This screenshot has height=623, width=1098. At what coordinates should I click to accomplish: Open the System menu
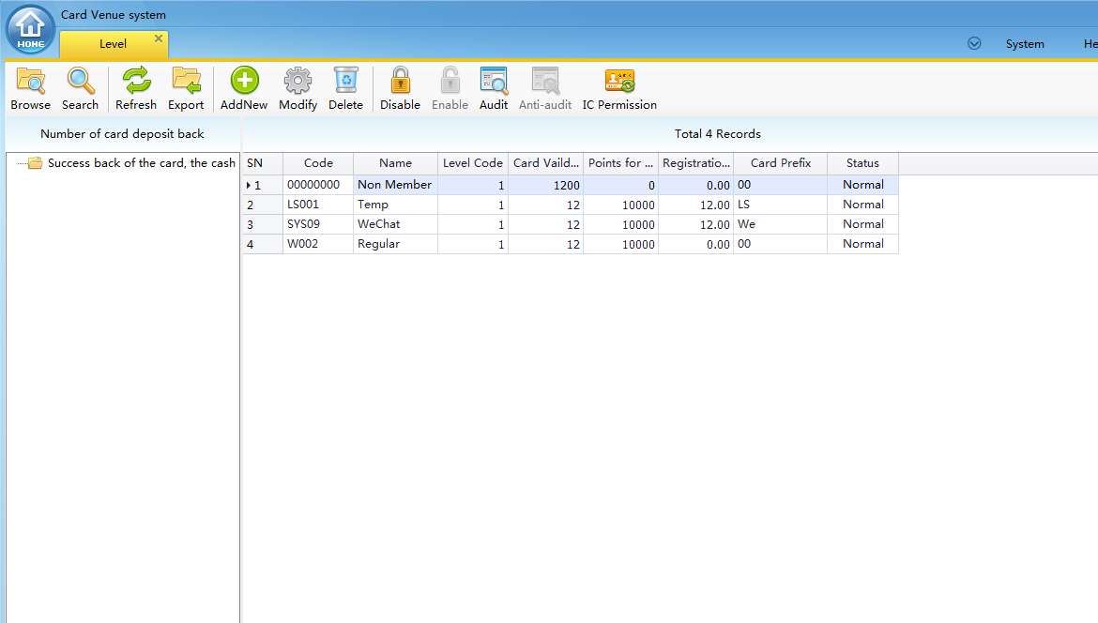point(1025,44)
